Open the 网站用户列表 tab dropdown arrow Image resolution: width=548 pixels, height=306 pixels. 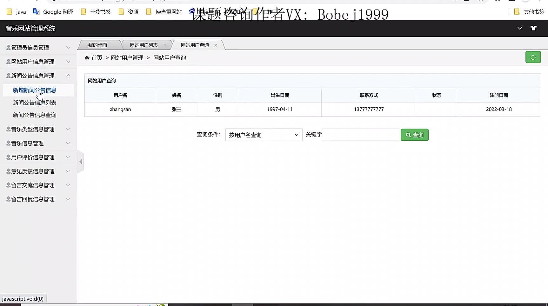pos(165,45)
